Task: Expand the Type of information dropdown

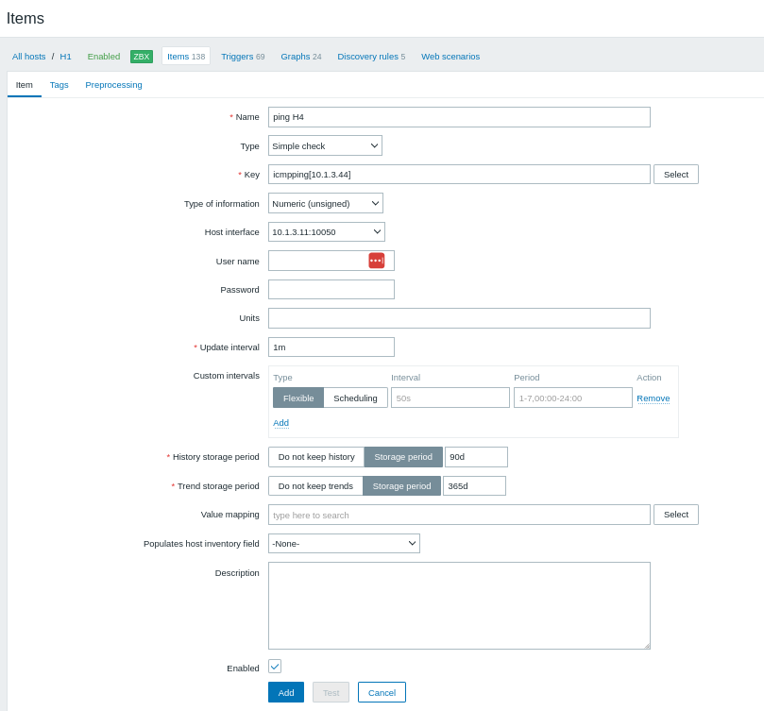Action: pos(326,203)
